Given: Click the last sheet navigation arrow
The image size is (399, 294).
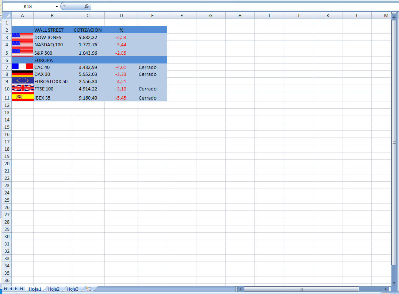Looking at the screenshot, I should [22, 289].
